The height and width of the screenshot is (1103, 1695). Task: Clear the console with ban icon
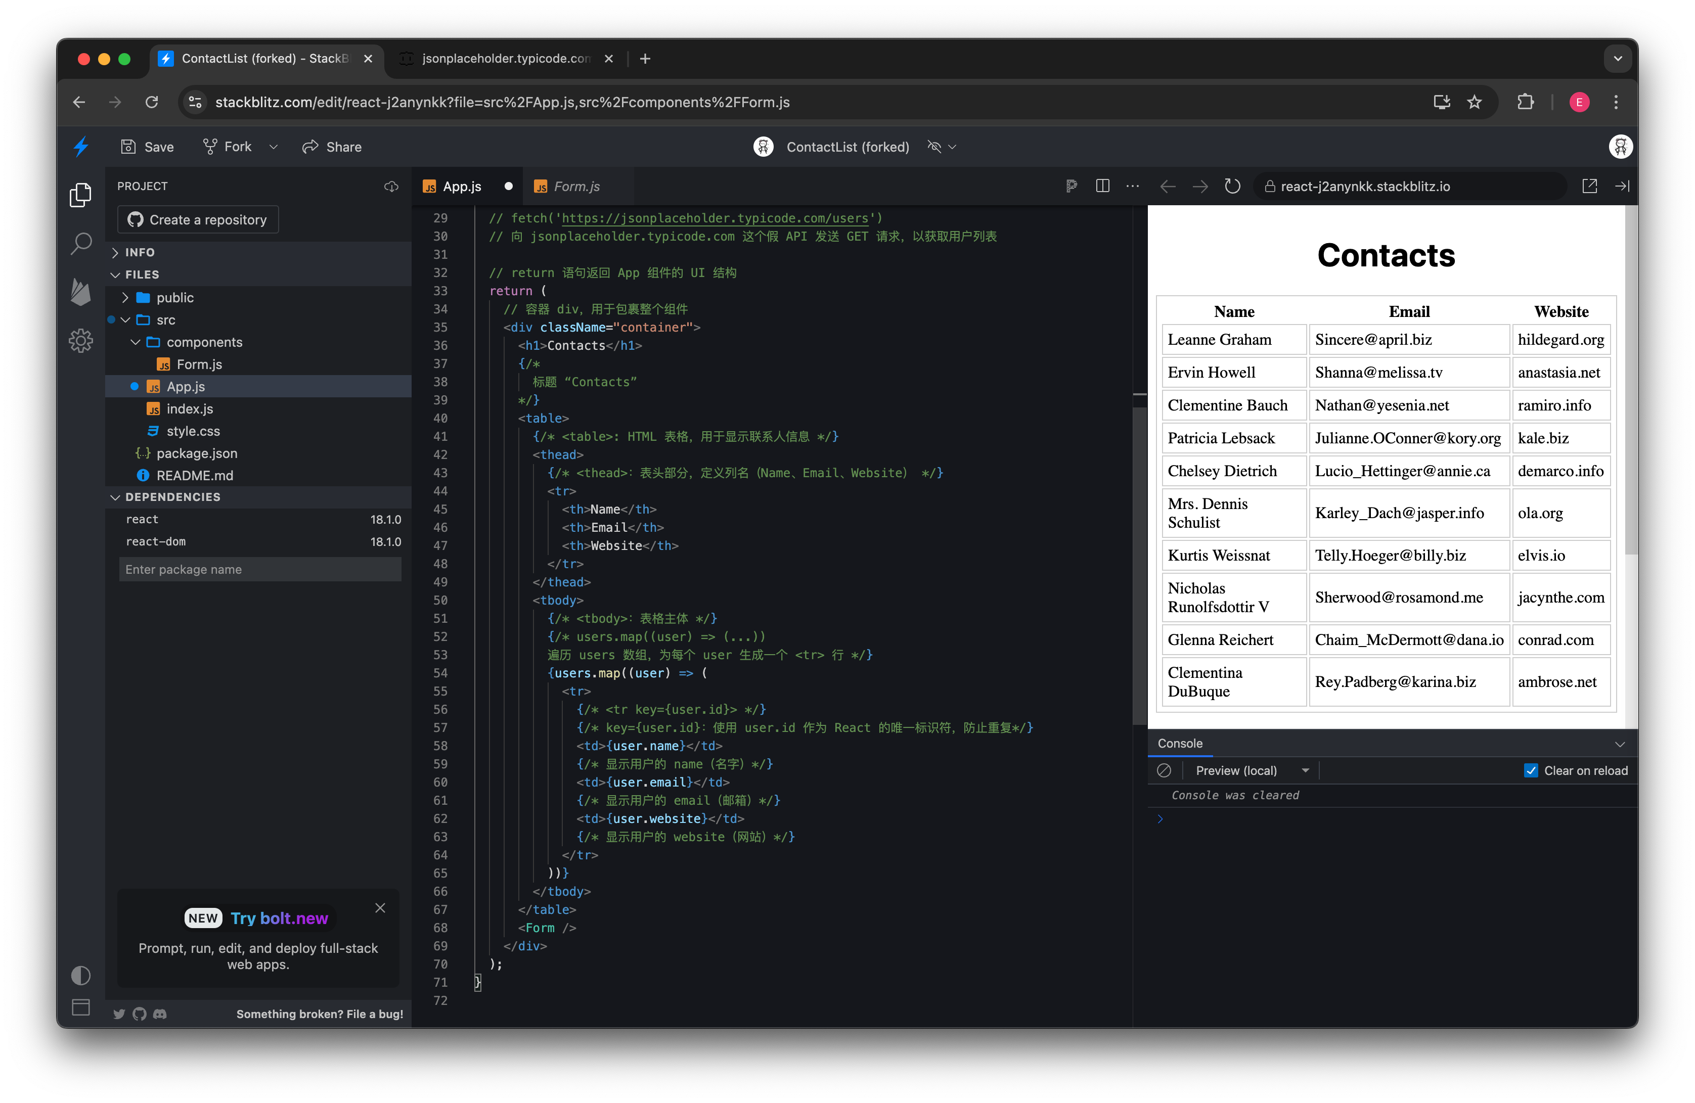tap(1165, 770)
